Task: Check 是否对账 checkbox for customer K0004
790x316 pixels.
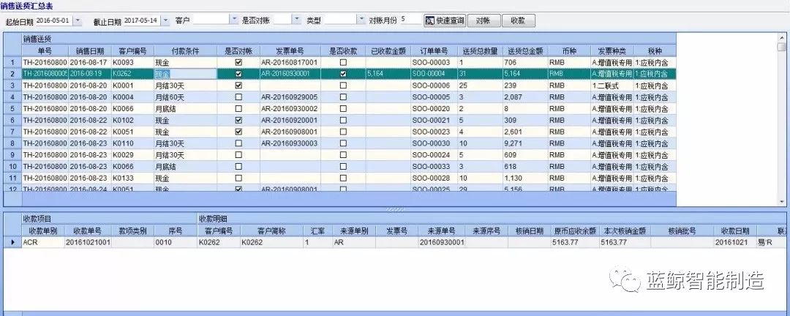Action: point(238,97)
